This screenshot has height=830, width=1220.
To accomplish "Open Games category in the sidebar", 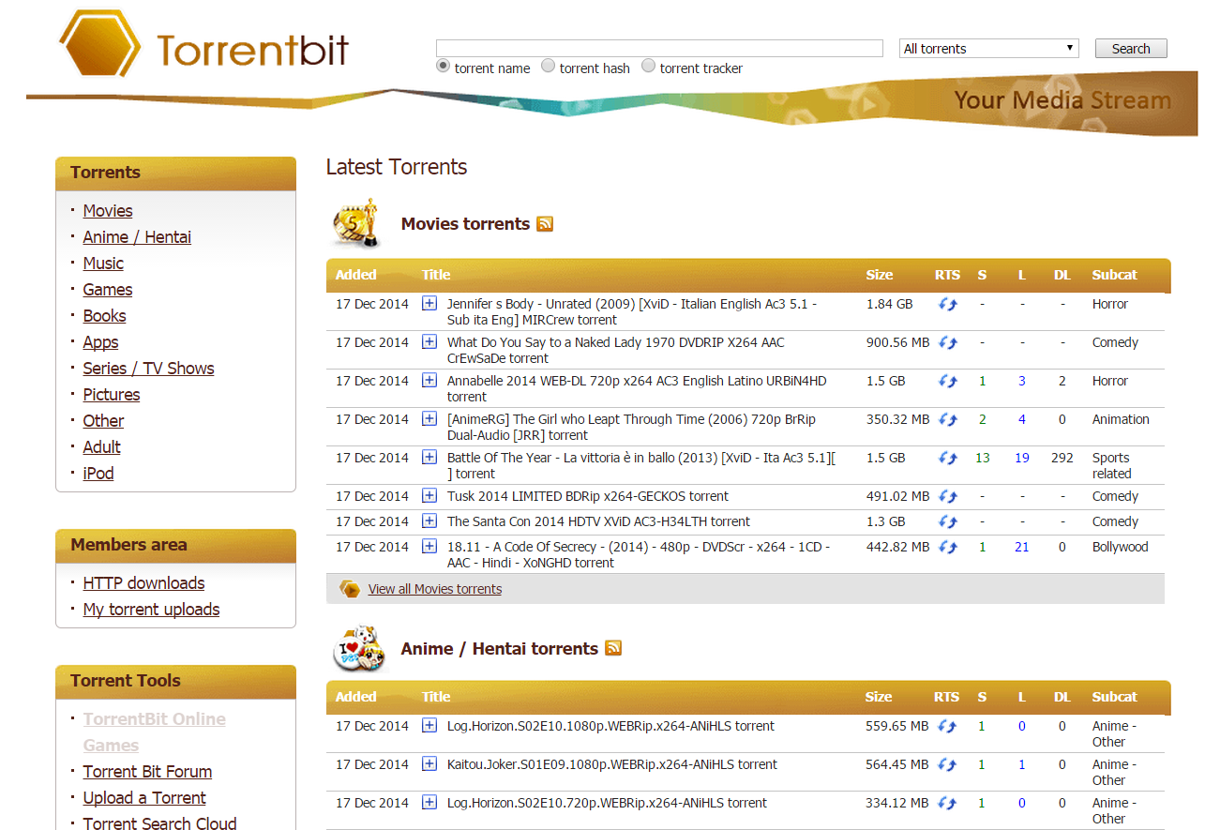I will (108, 290).
